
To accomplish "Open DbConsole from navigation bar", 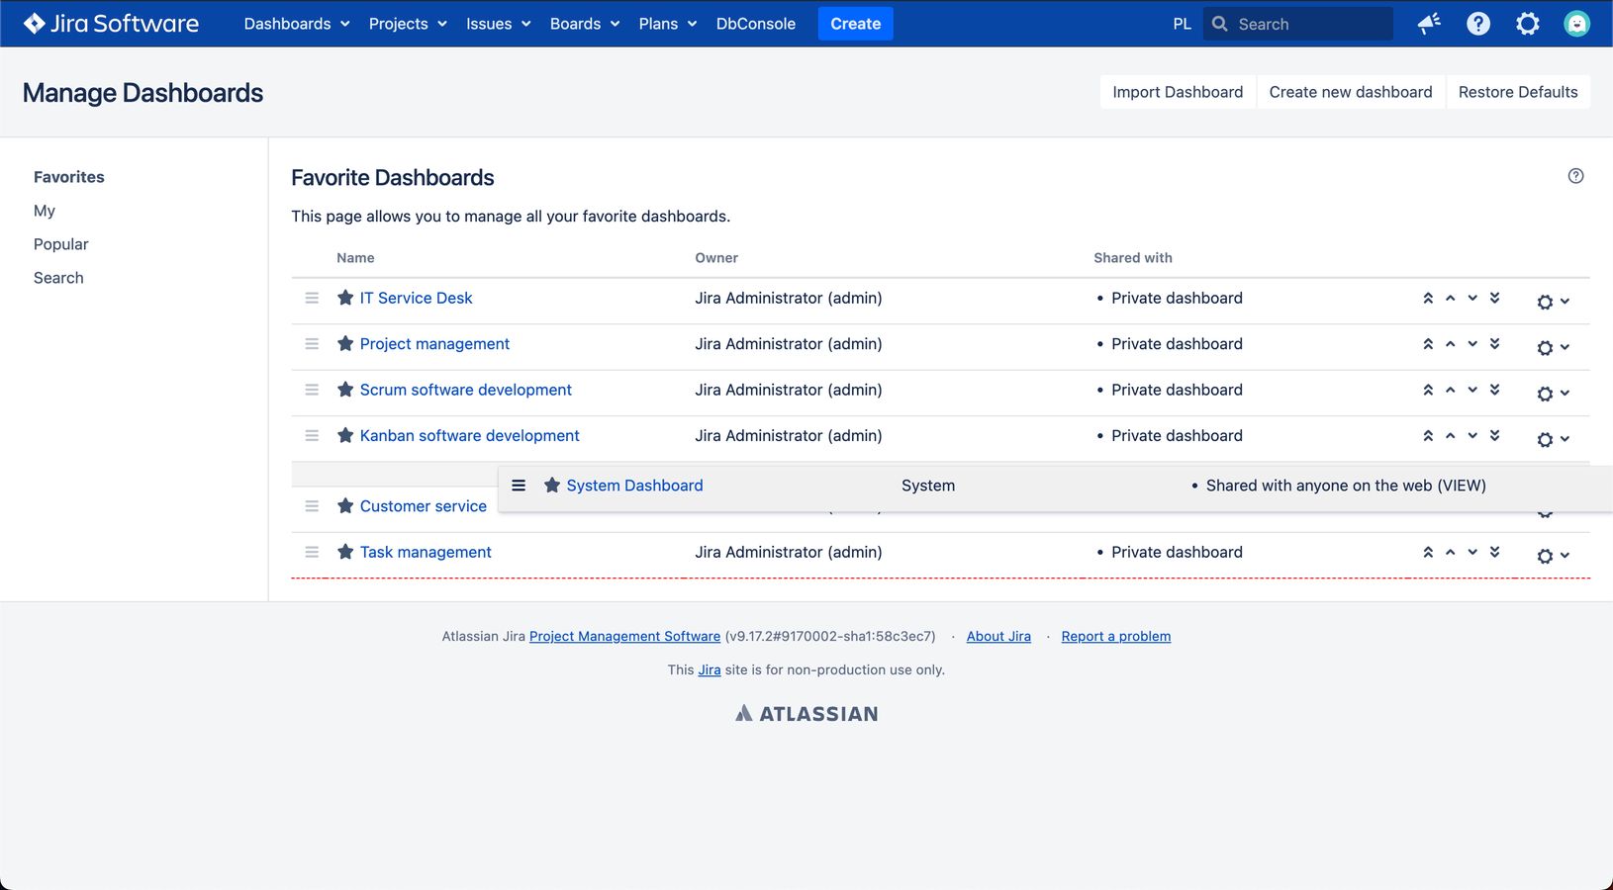I will pos(756,24).
